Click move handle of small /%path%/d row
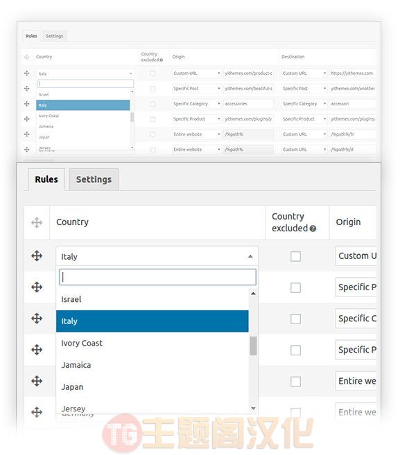This screenshot has width=416, height=455. [27, 150]
